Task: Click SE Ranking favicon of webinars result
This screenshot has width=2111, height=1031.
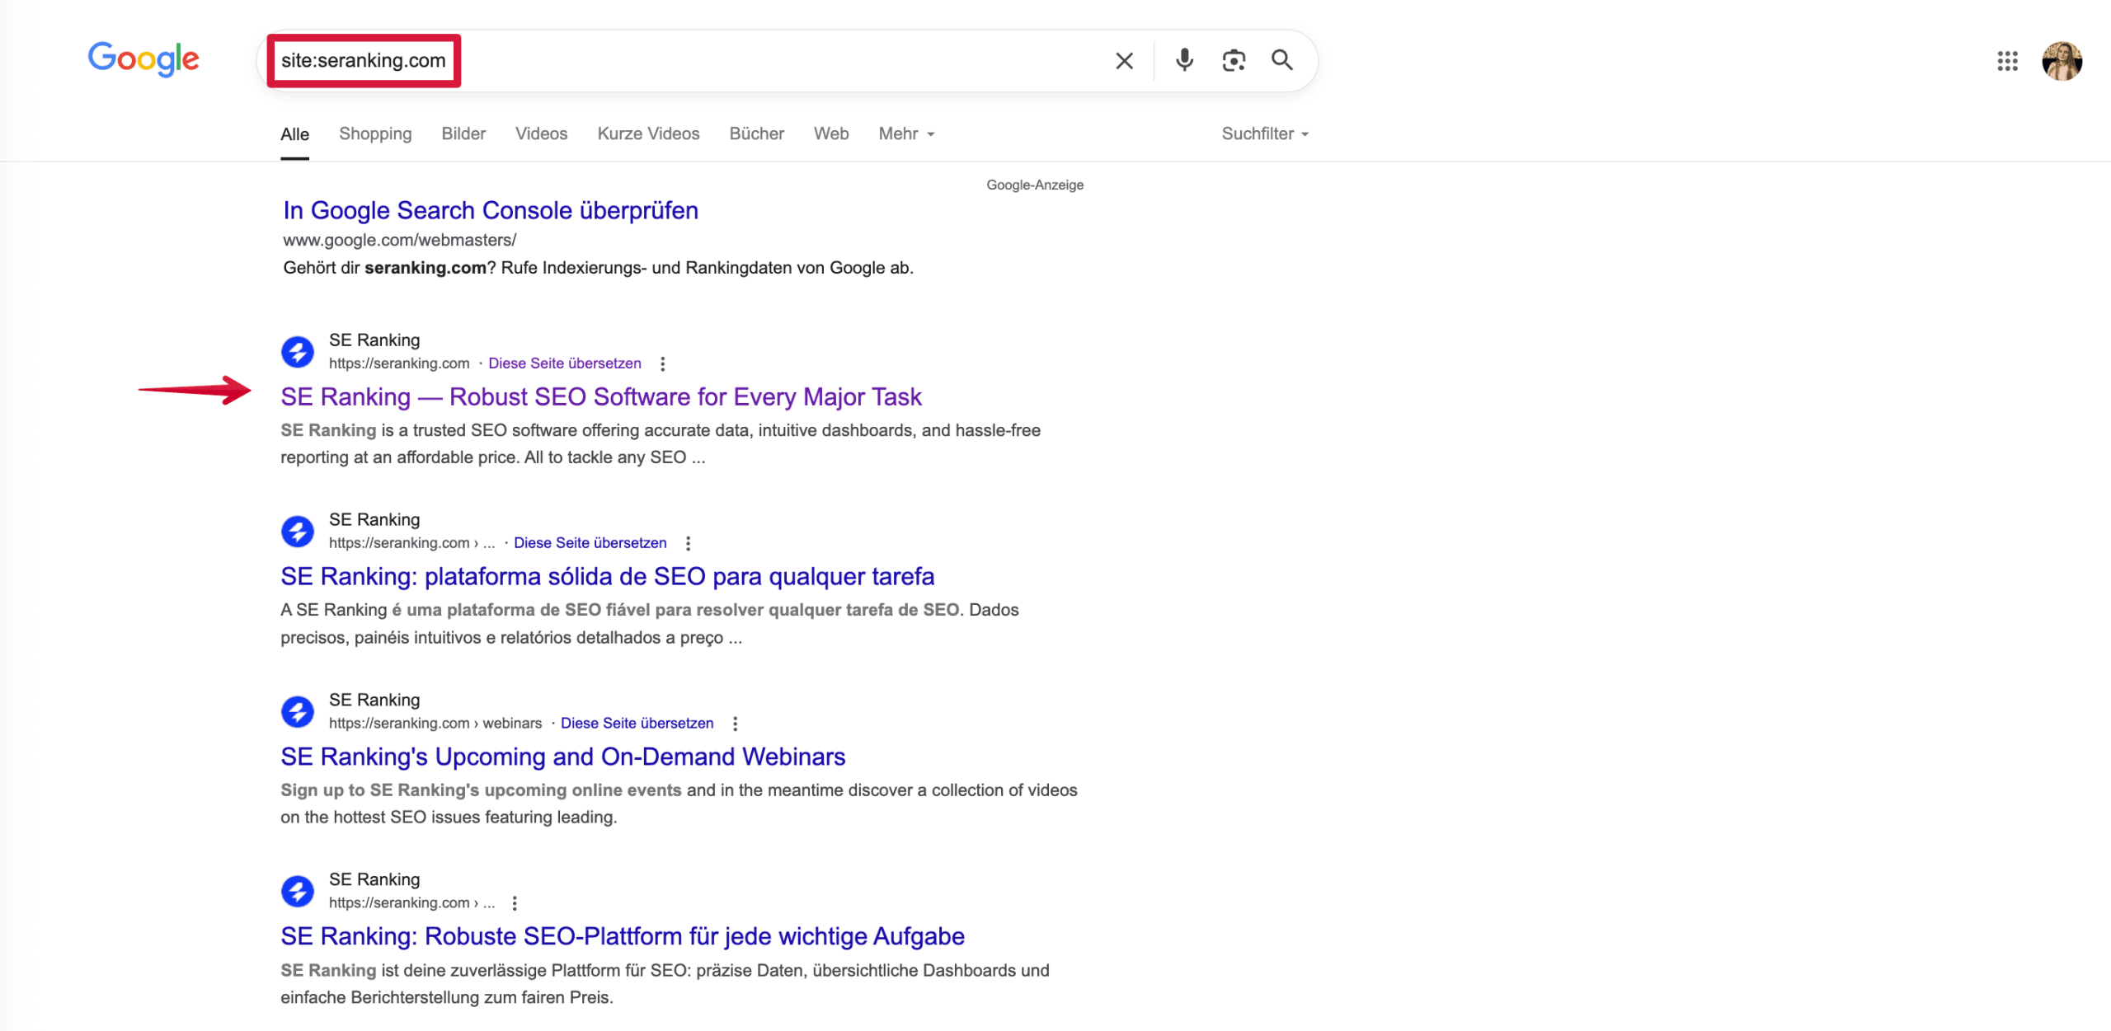Action: point(298,712)
